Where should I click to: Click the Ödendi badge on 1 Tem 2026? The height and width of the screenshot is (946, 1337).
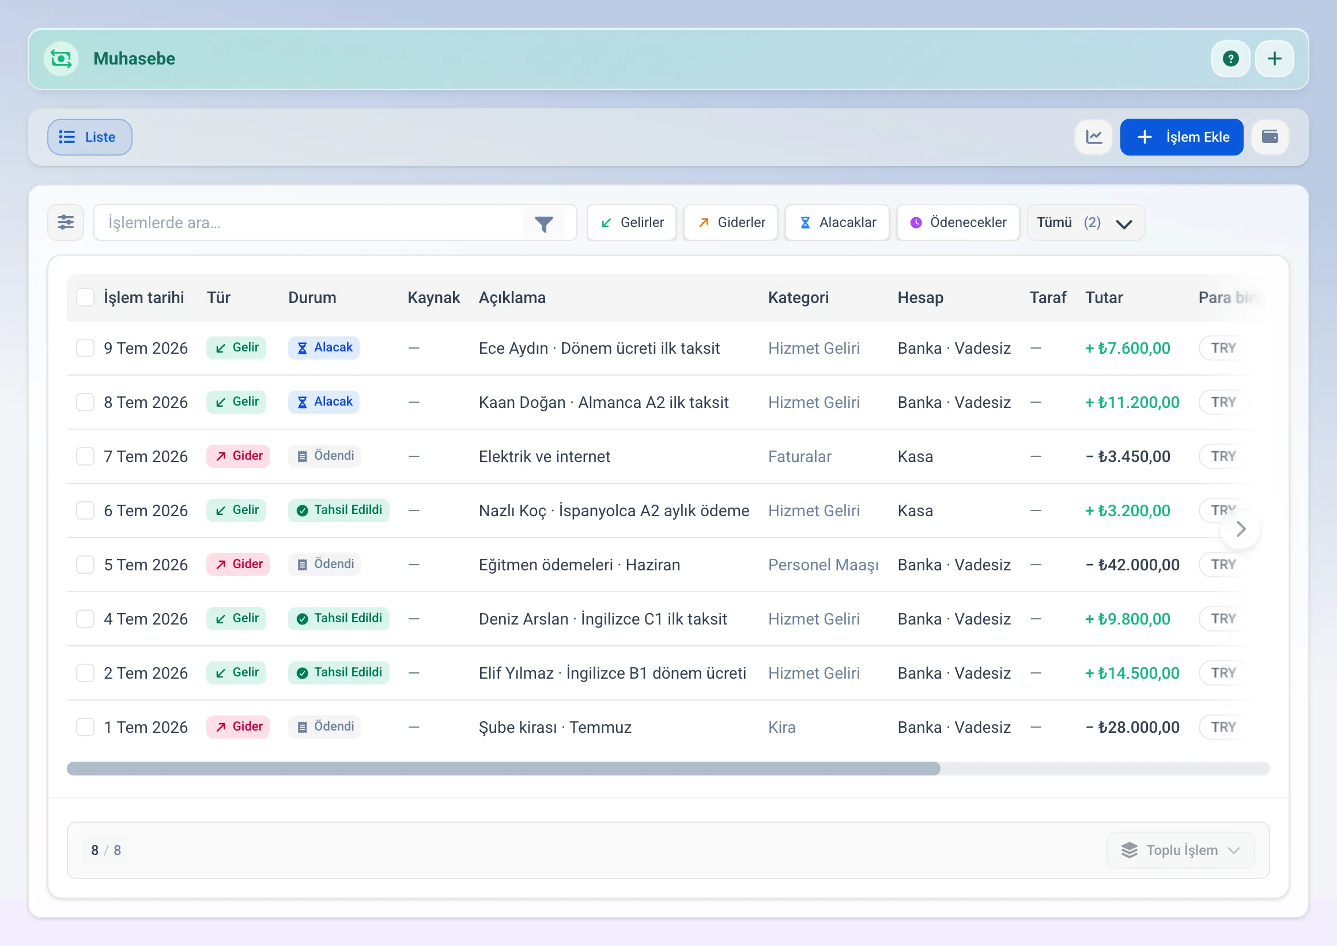(324, 727)
